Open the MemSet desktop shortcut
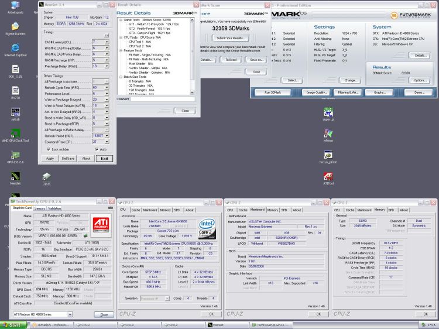The width and height of the screenshot is (439, 329). tap(14, 176)
